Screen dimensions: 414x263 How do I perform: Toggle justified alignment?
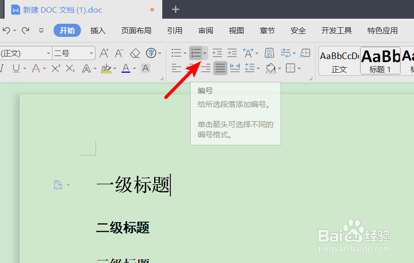220,68
